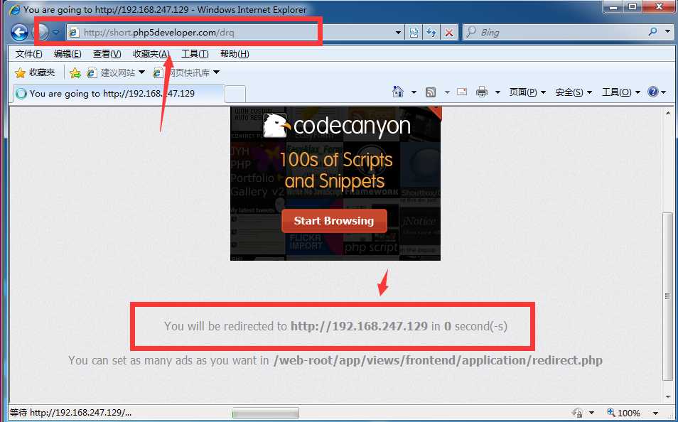Click the Read mail icon
This screenshot has width=678, height=422.
462,92
